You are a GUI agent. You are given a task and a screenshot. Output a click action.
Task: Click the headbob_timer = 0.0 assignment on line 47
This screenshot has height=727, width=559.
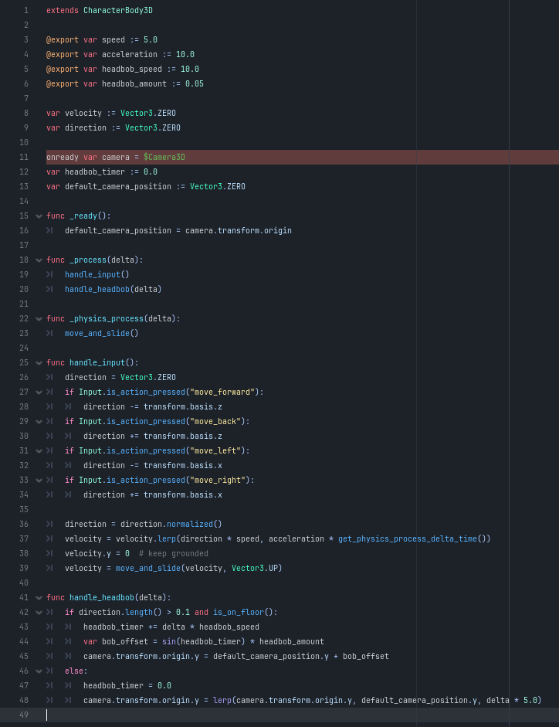pos(127,686)
